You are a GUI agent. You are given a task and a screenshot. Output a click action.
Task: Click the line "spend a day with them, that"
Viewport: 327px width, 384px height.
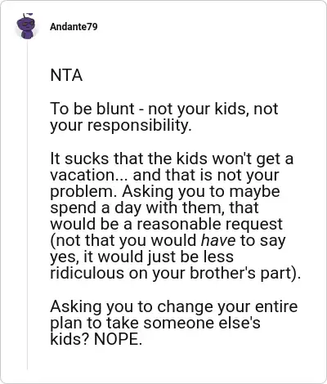tap(155, 208)
